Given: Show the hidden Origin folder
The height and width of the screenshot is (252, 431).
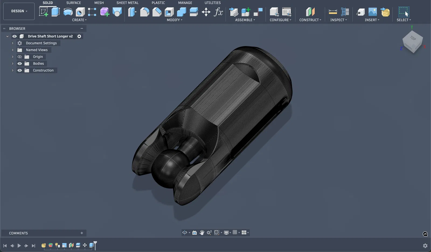Looking at the screenshot, I should [20, 57].
